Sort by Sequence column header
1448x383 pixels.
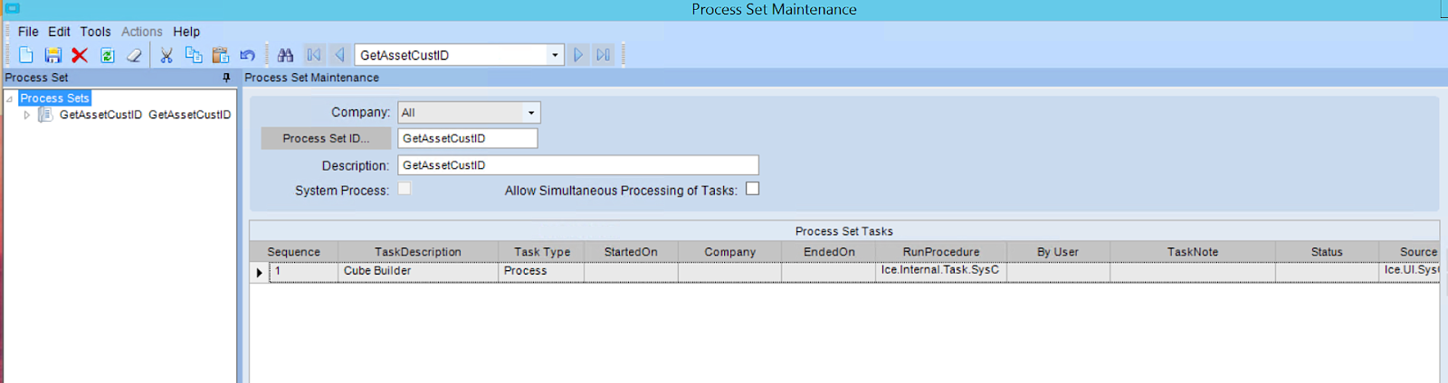[294, 252]
